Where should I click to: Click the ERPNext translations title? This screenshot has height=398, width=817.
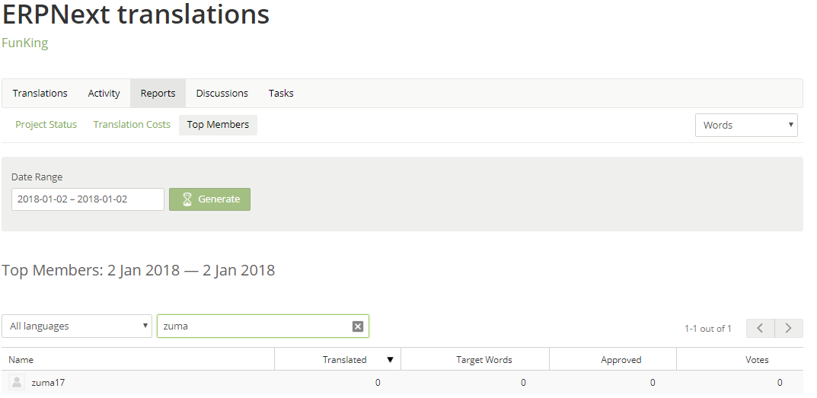tap(136, 14)
